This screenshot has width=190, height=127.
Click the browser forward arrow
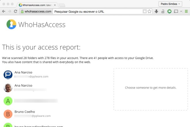[x=9, y=11]
